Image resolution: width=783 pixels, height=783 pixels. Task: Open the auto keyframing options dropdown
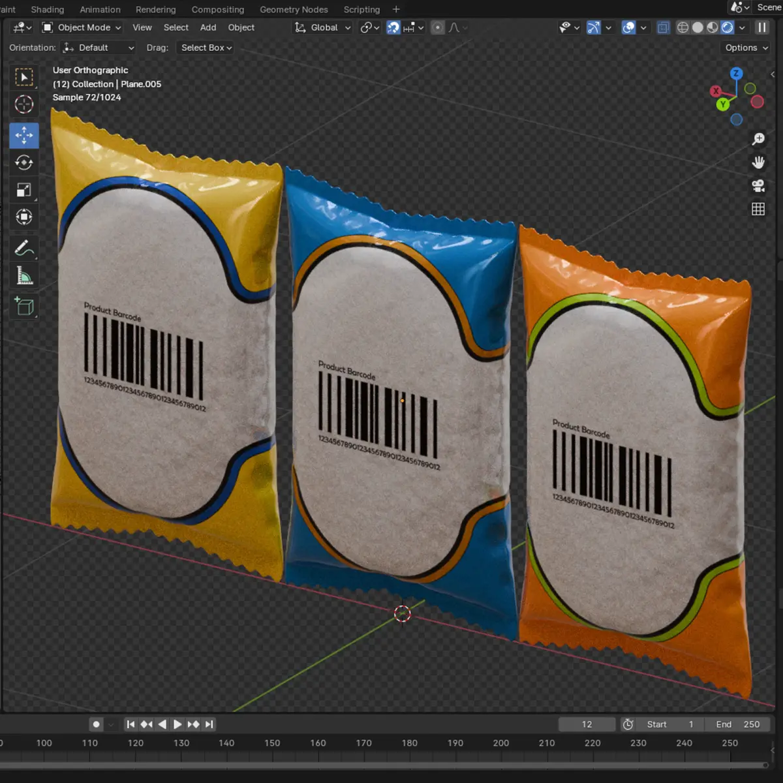click(111, 724)
